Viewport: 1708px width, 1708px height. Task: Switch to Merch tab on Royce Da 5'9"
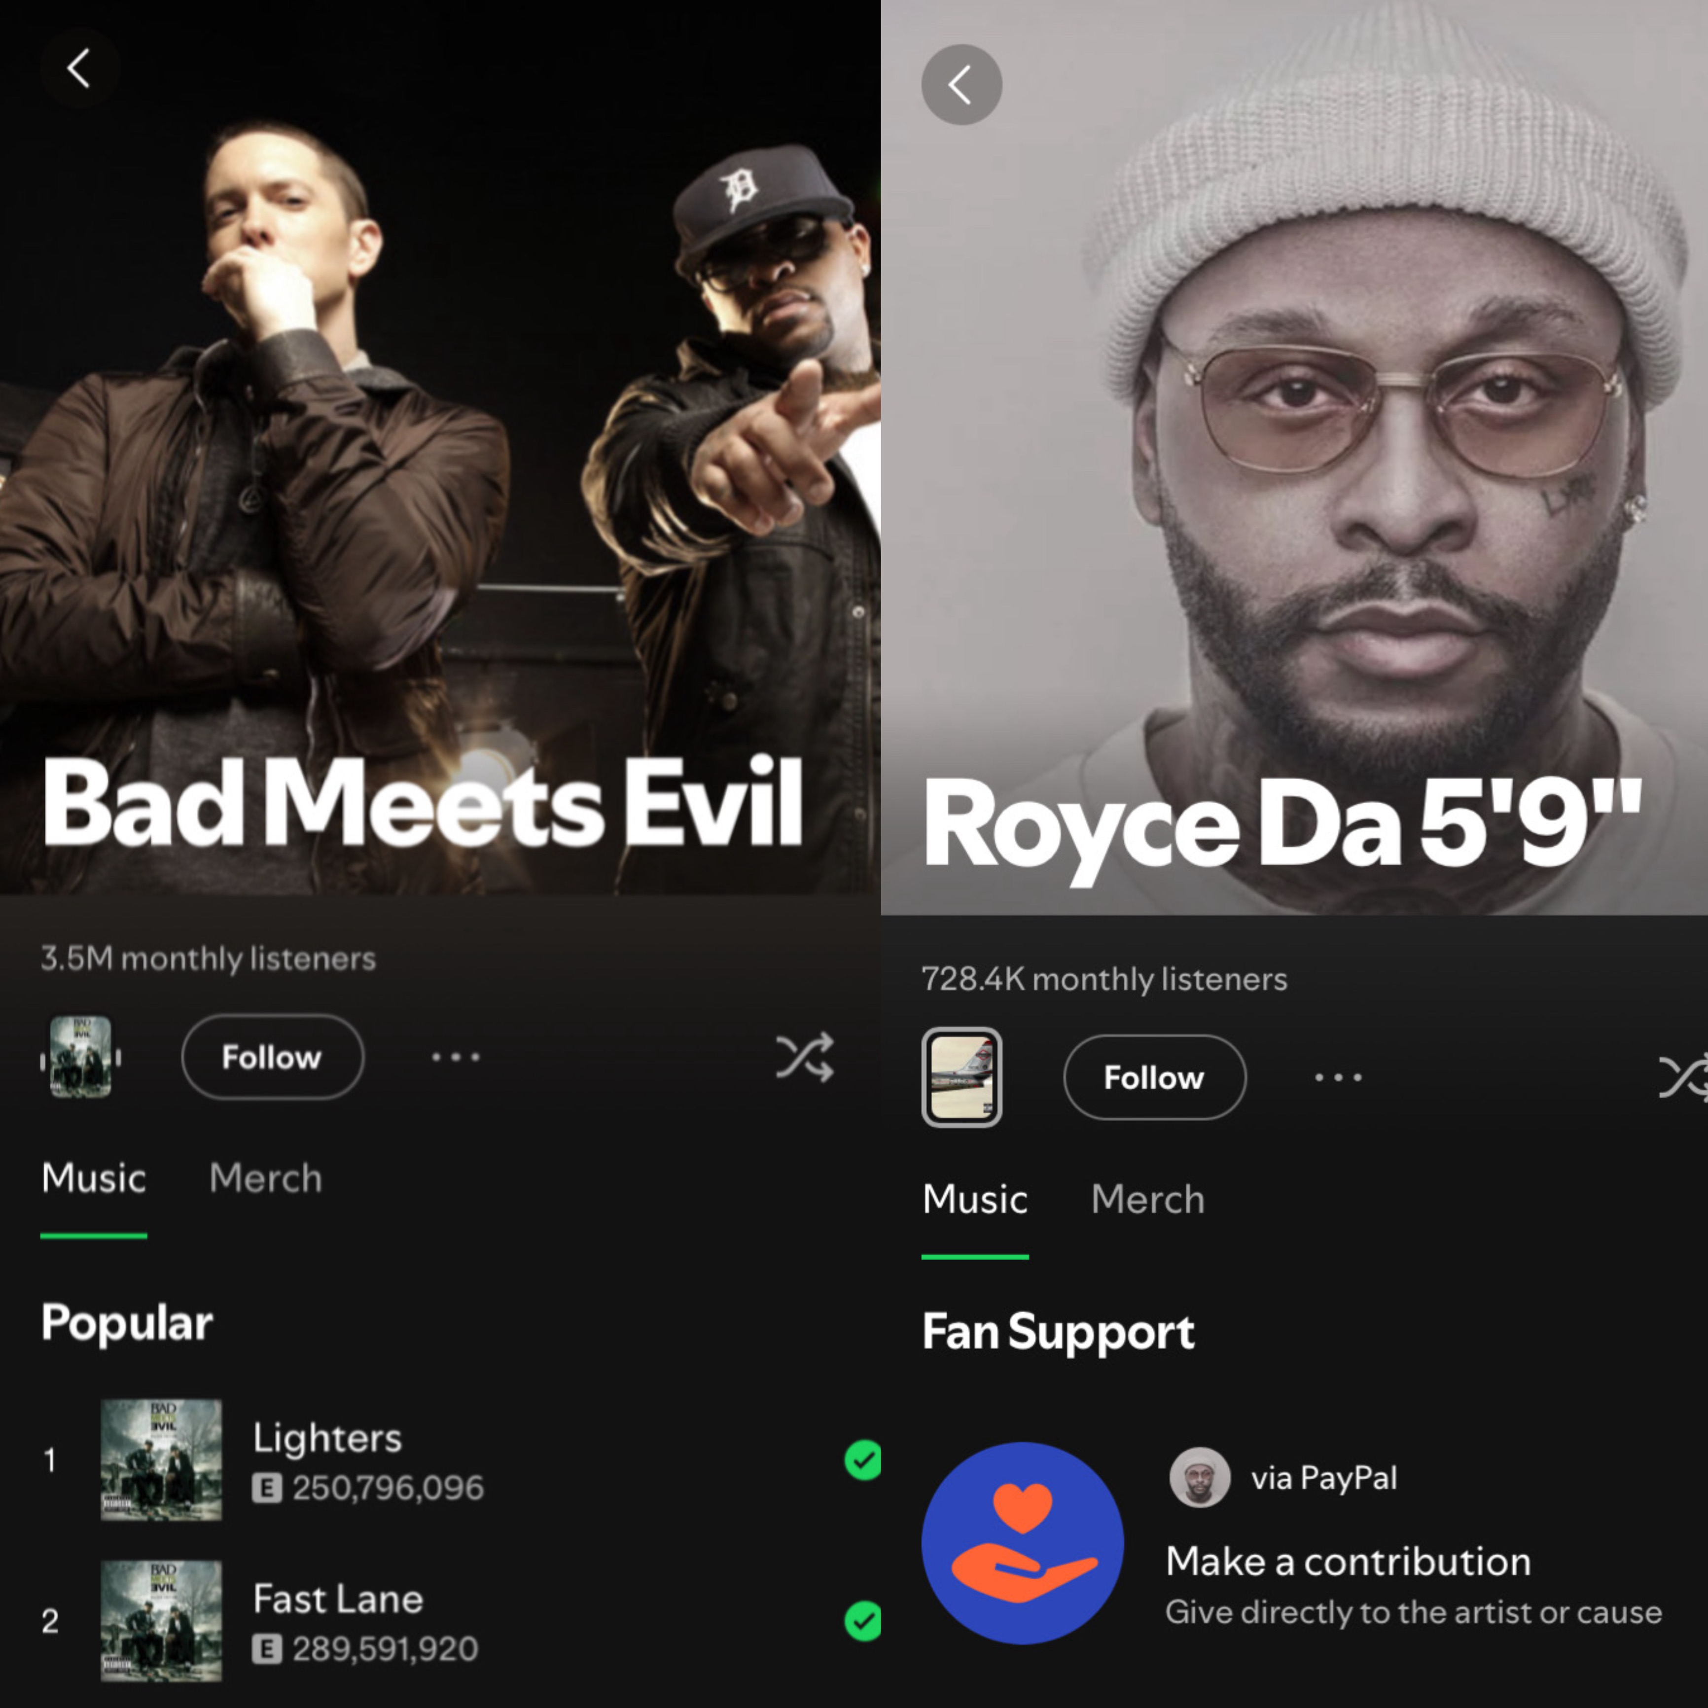point(1147,1200)
